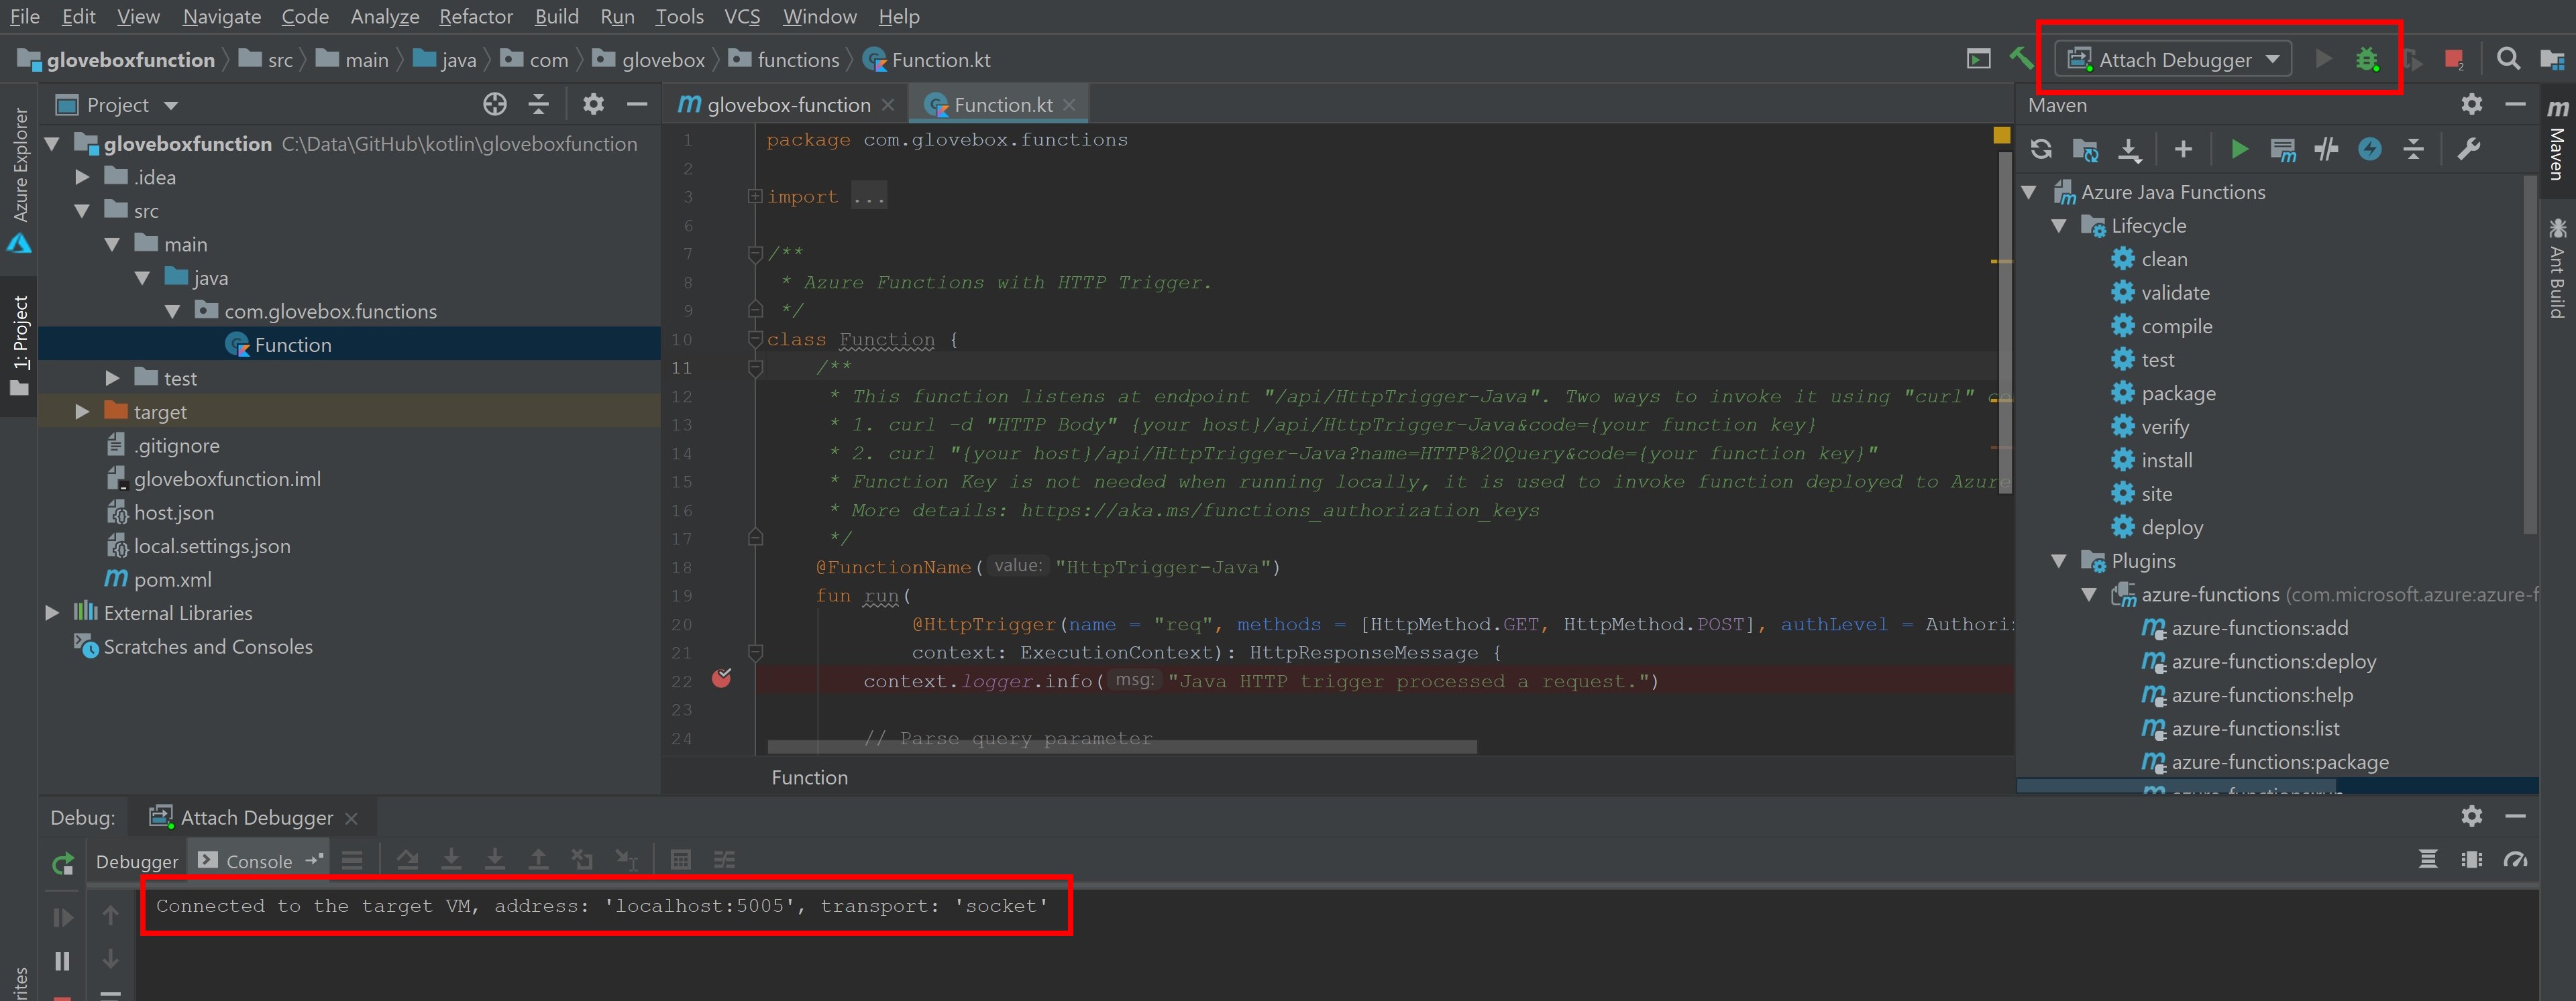Open the Attach Debugger configuration dropdown
Viewport: 2576px width, 1001px height.
[x=2272, y=60]
